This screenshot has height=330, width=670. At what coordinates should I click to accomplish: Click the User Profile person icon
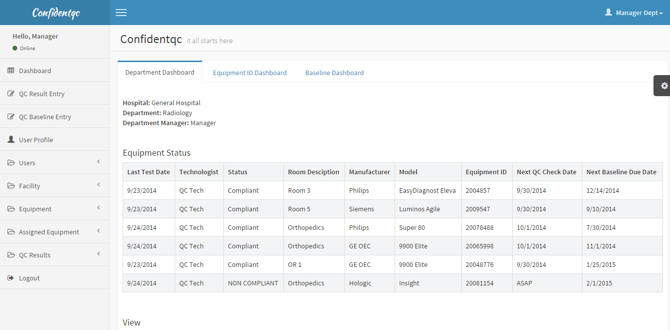pyautogui.click(x=11, y=140)
